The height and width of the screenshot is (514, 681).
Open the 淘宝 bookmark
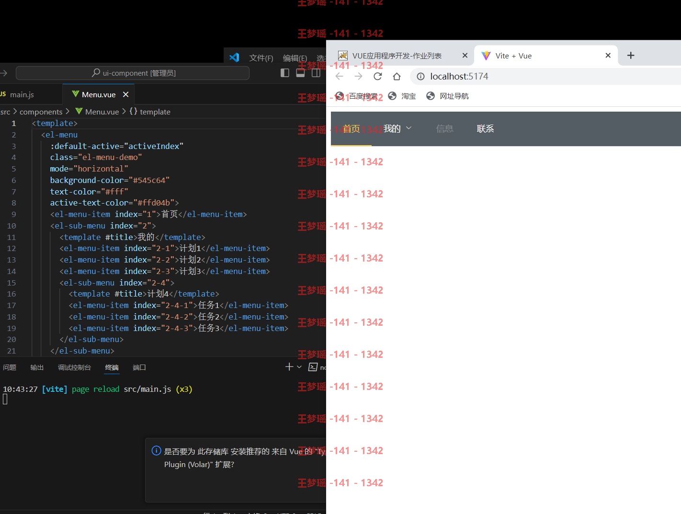click(402, 96)
